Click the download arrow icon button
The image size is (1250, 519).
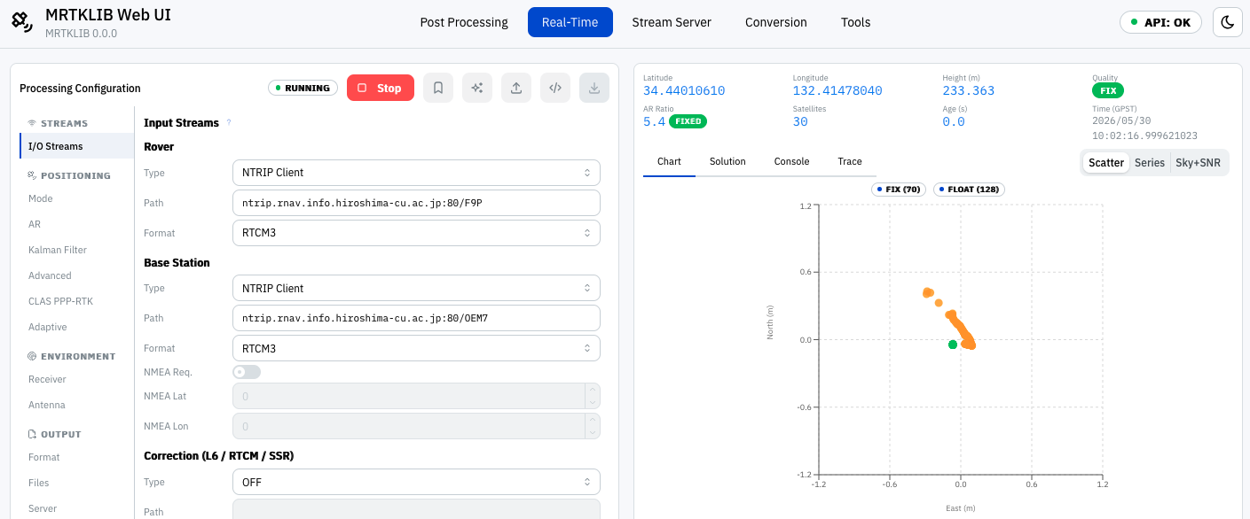coord(594,88)
